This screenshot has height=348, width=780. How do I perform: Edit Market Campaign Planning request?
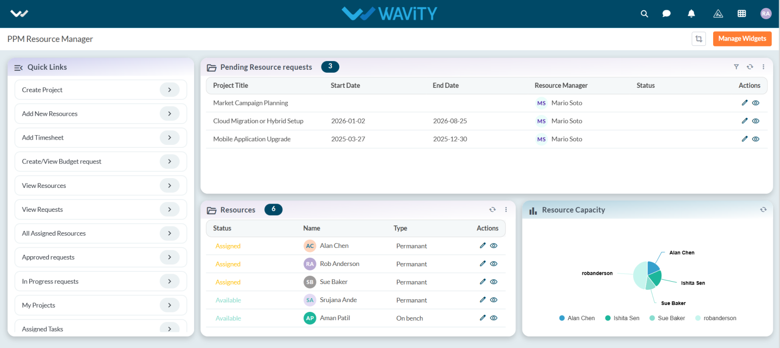pos(744,102)
